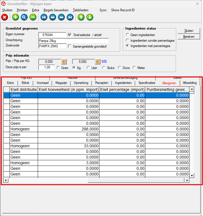Click the cell with value 3,0000
This screenshot has width=203, height=216.
(69, 163)
